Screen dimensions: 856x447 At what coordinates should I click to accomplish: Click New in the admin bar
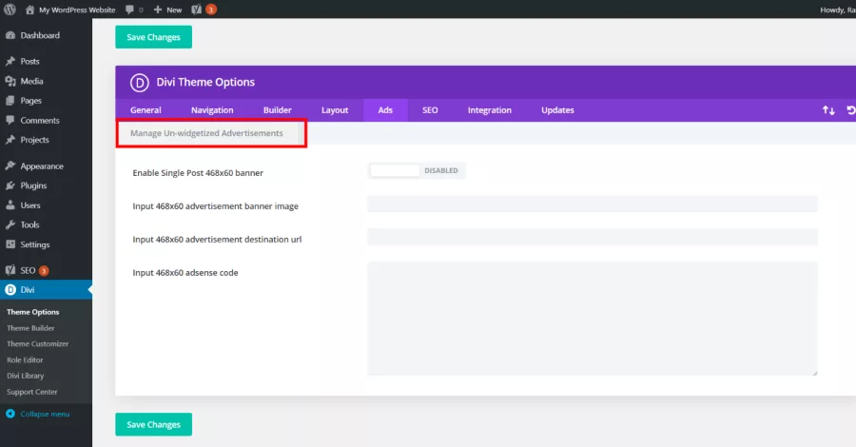[174, 10]
